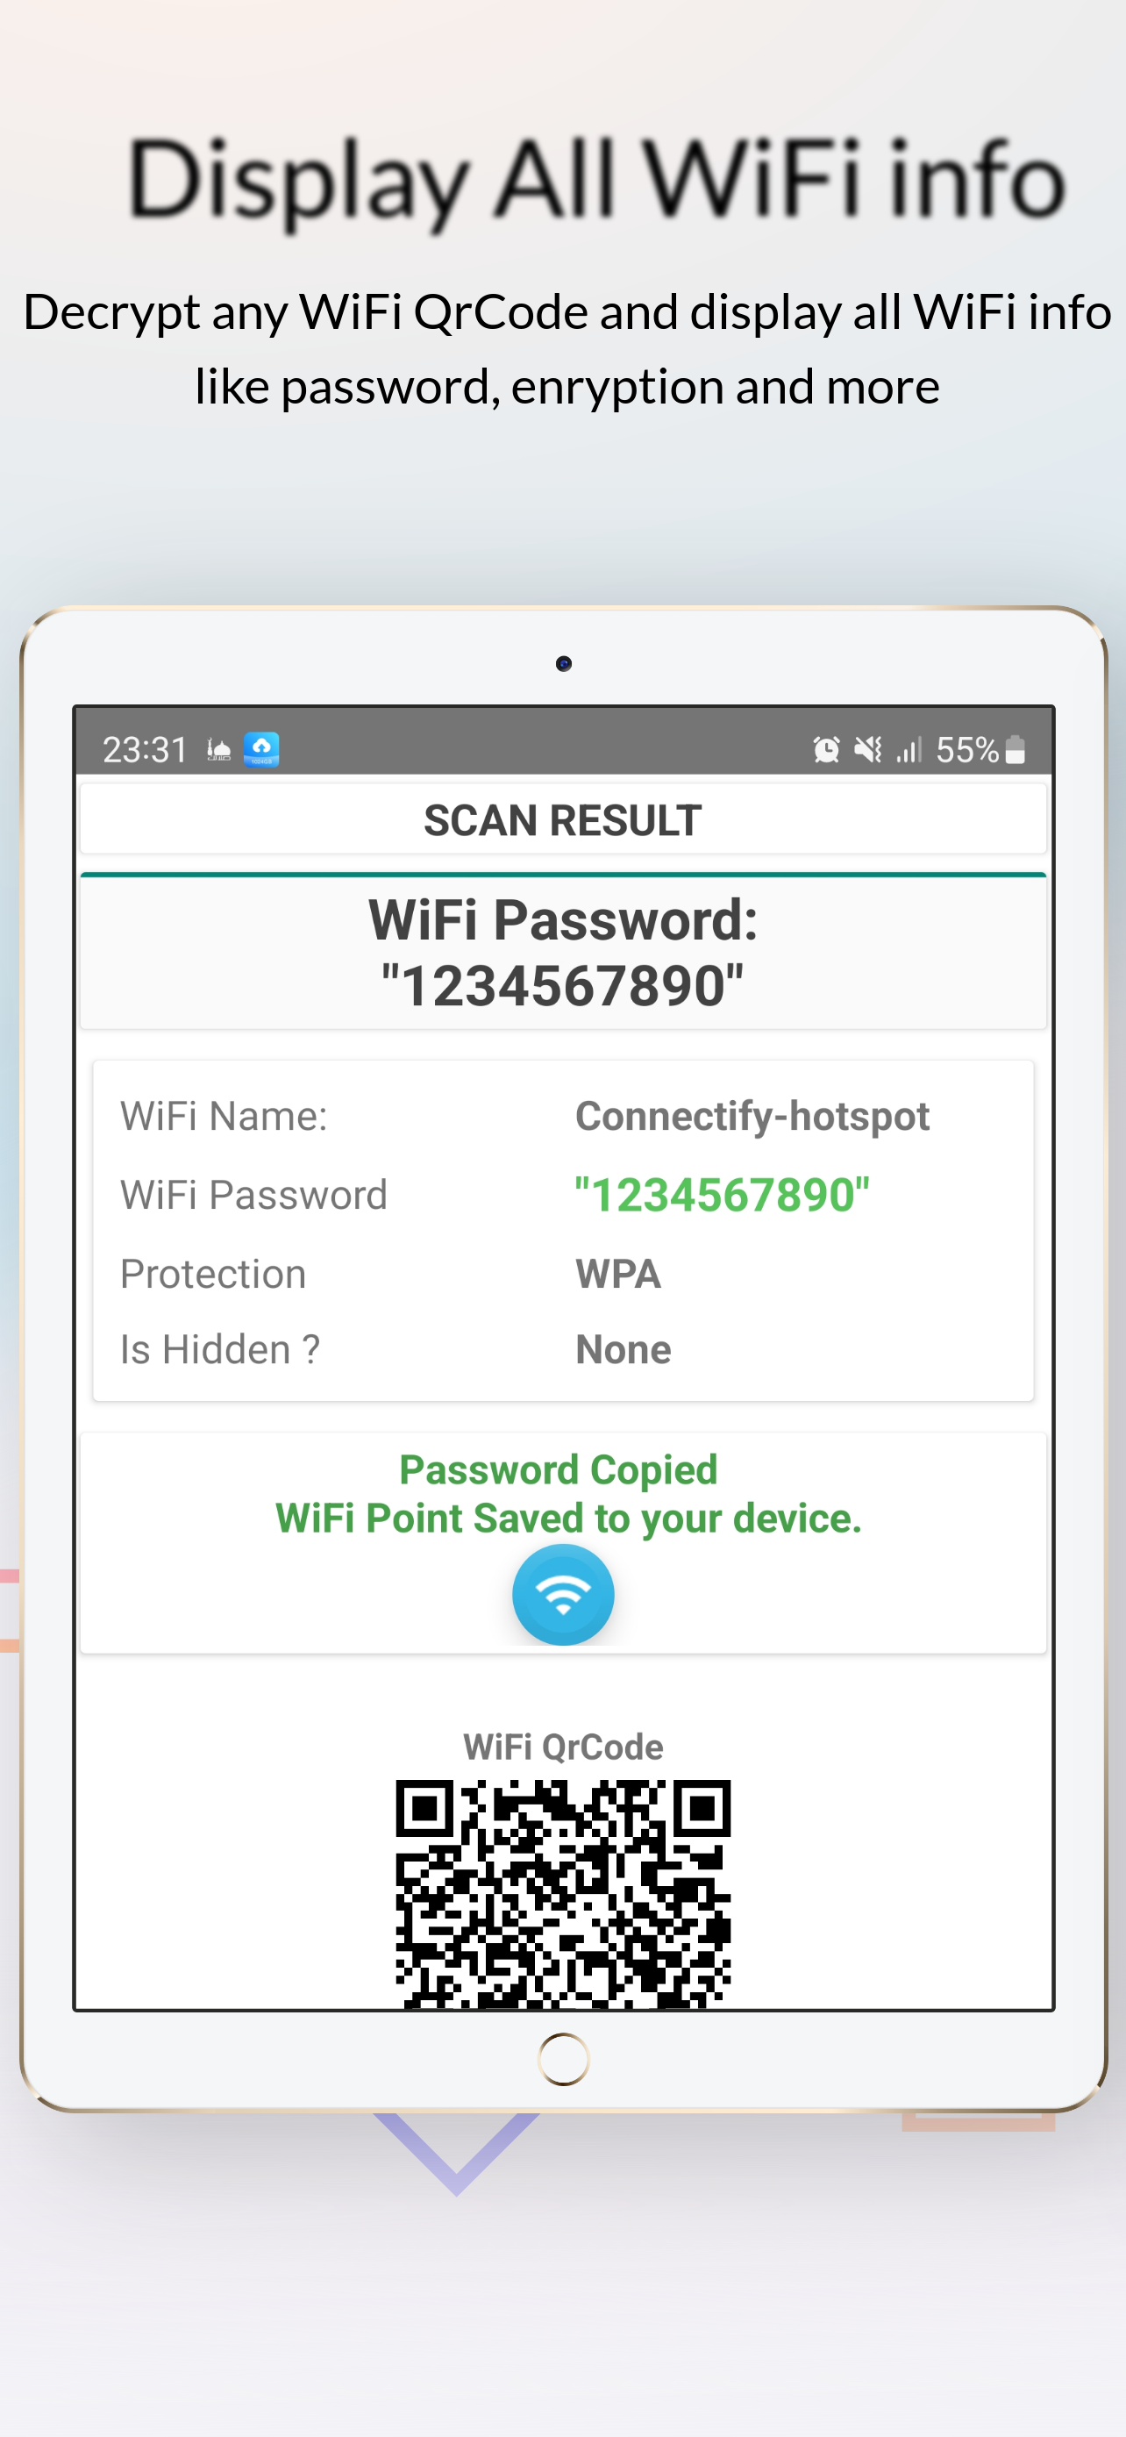Tap the alarm clock status icon
The width and height of the screenshot is (1126, 2437).
[826, 750]
